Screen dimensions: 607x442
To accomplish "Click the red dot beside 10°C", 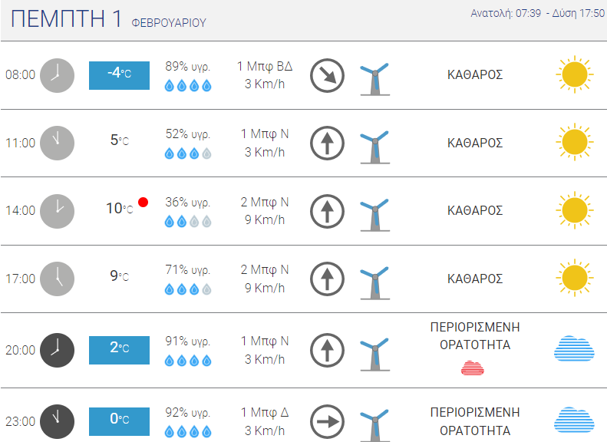I will coord(144,202).
